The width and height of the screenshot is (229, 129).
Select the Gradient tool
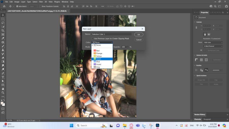(x=3, y=62)
